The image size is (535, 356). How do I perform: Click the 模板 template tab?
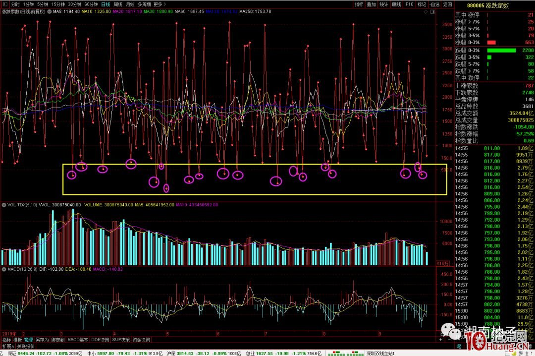pos(17,340)
